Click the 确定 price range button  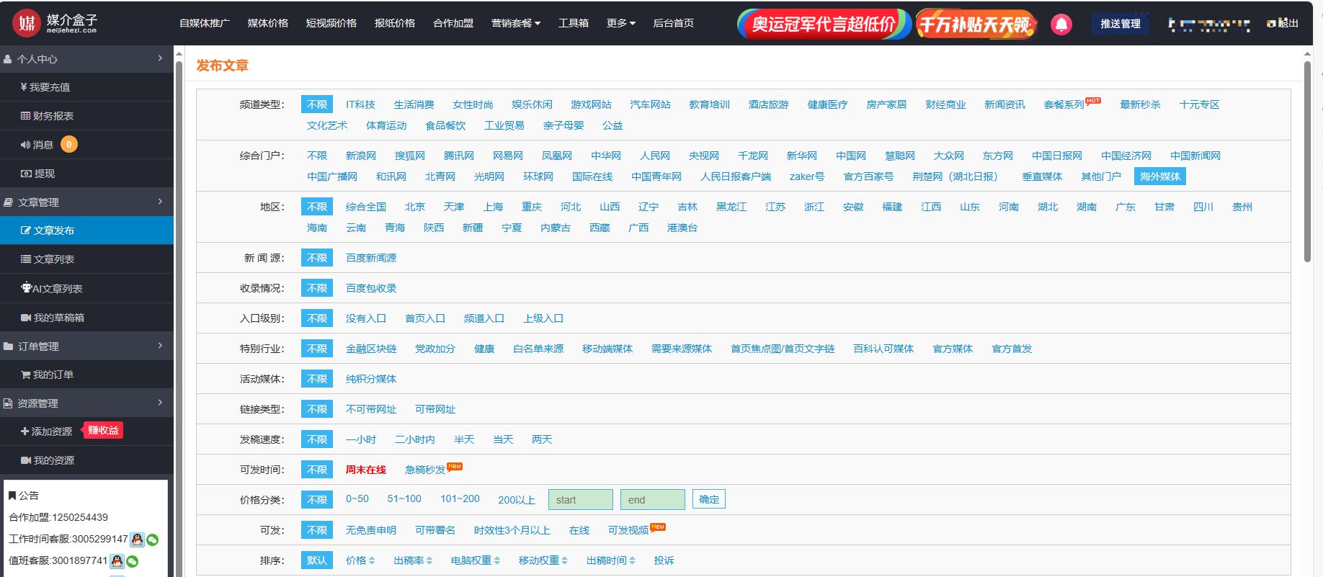pyautogui.click(x=709, y=499)
